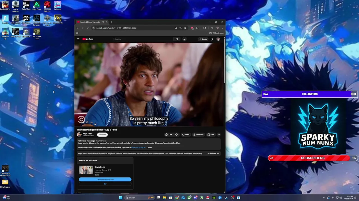Open the Chrome three-dot menu
The image size is (359, 201).
[x=222, y=28]
